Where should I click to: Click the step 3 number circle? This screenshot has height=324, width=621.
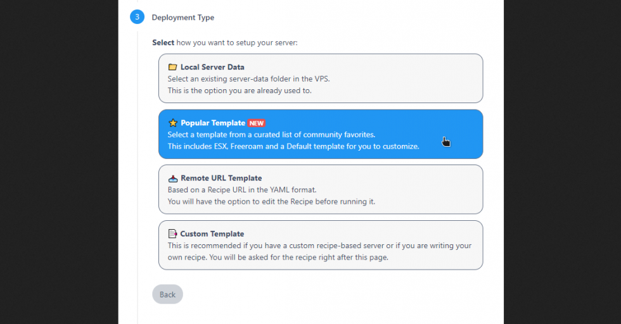pyautogui.click(x=138, y=17)
